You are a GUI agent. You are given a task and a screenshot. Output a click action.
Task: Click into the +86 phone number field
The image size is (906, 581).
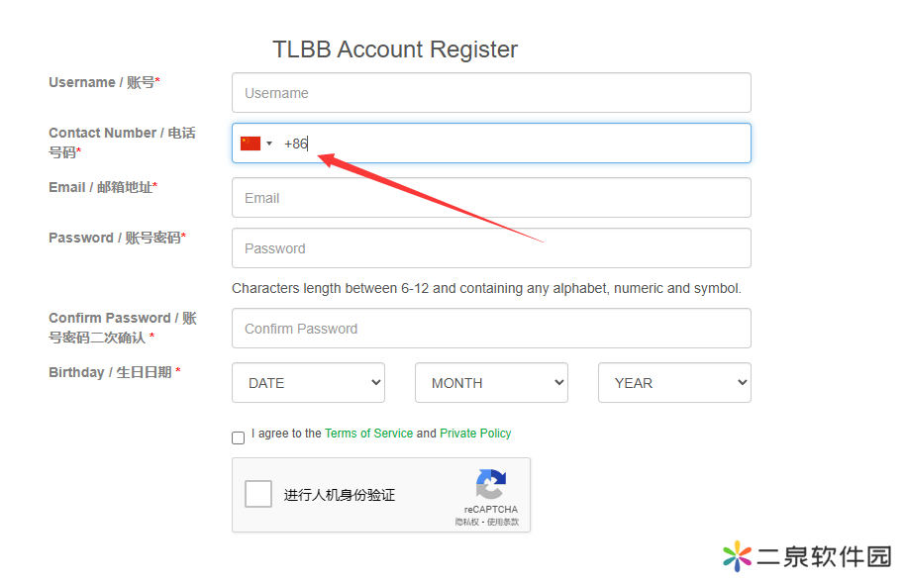pyautogui.click(x=491, y=143)
